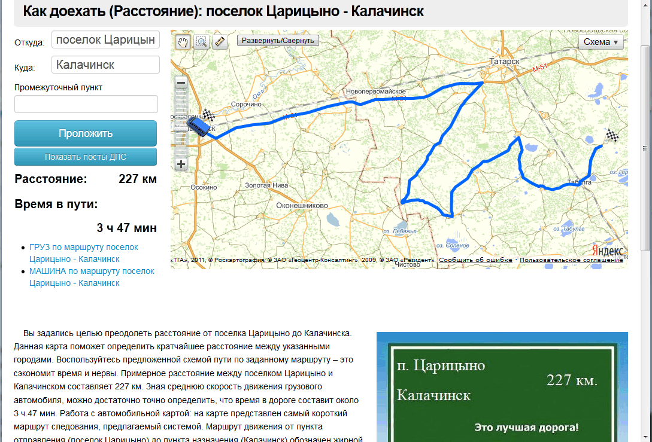Click the Оконешниково label on the map
The height and width of the screenshot is (442, 652).
pos(302,206)
